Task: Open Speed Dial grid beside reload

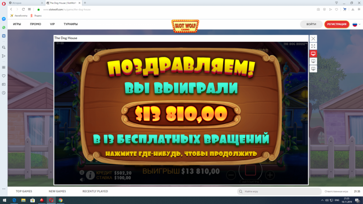Action: [x=29, y=9]
